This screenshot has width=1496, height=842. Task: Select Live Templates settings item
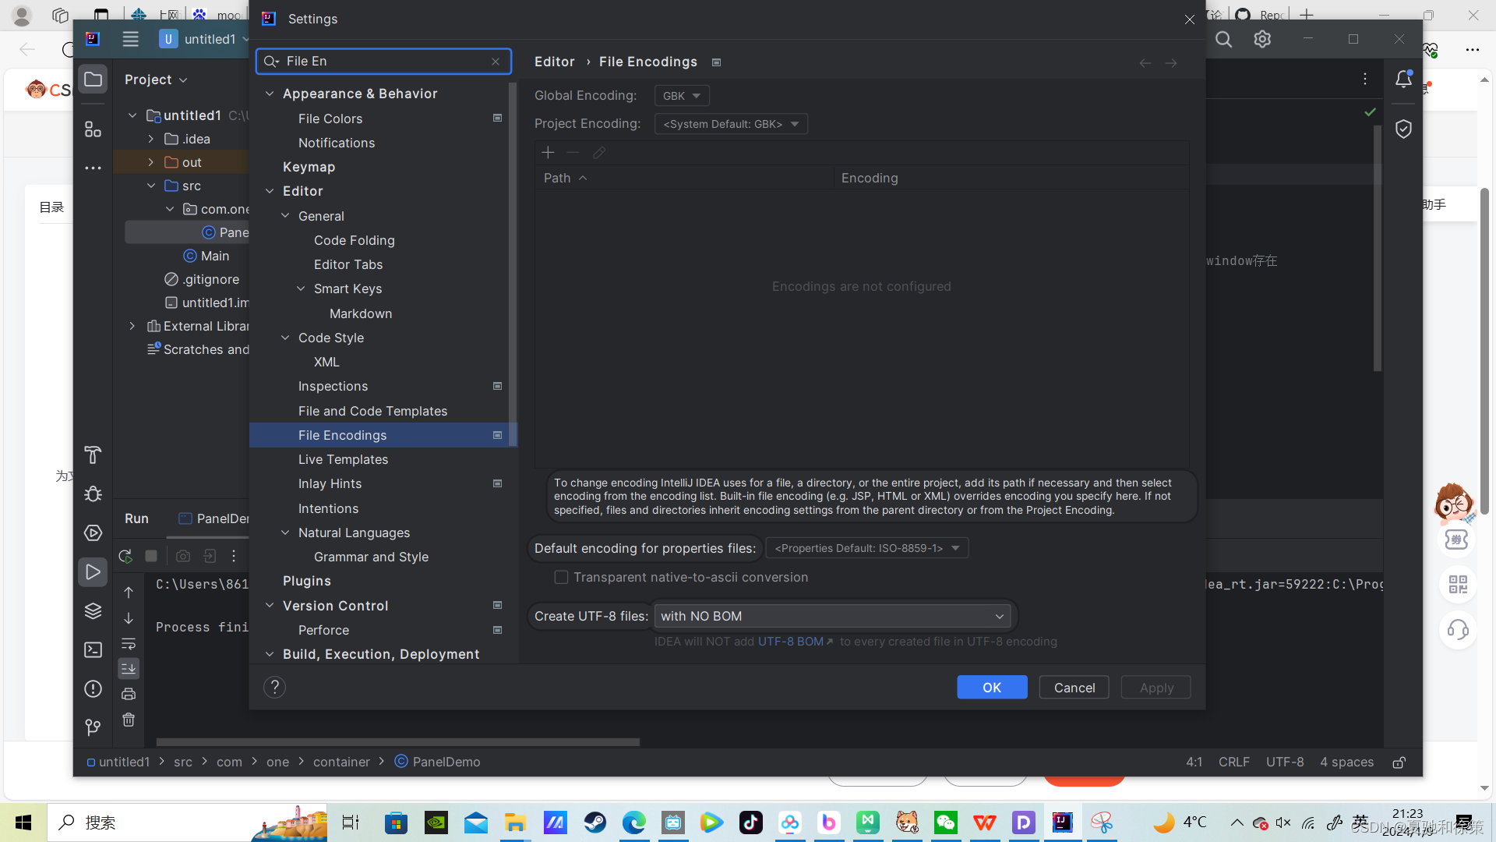(x=343, y=459)
